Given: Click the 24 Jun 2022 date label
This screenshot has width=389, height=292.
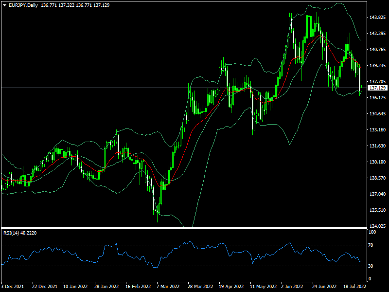Looking at the screenshot, I should tap(324, 287).
